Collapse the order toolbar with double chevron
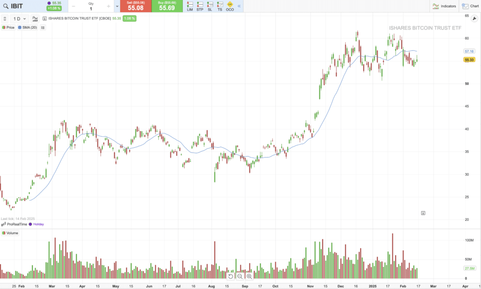Image resolution: width=481 pixels, height=289 pixels. coord(239,6)
